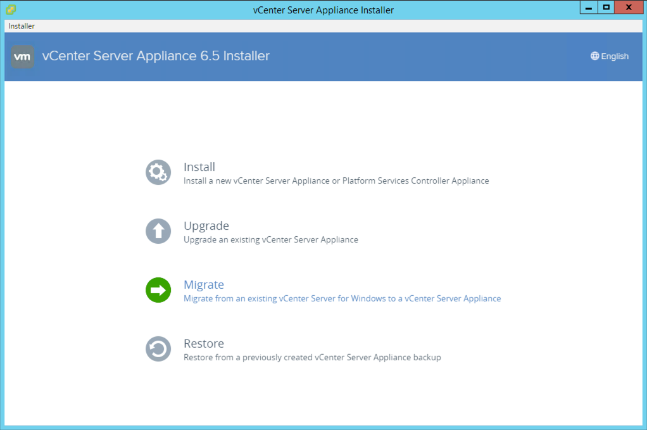The width and height of the screenshot is (647, 430).
Task: Choose the Migrate heading link
Action: tap(204, 285)
